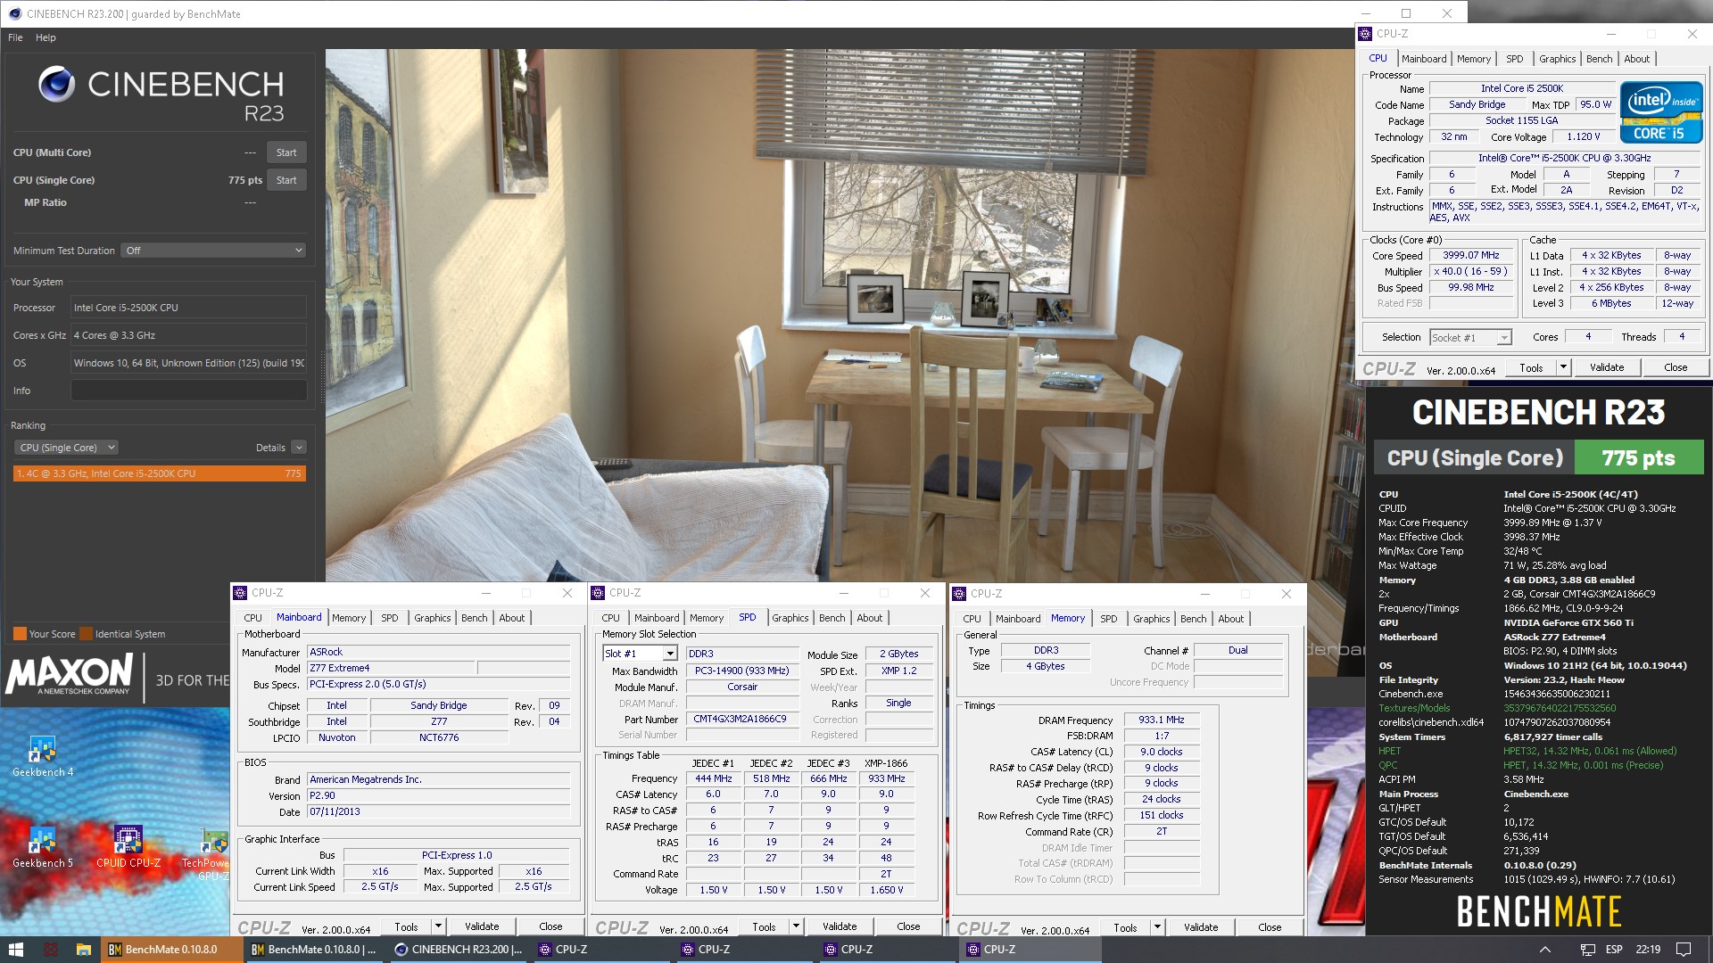The height and width of the screenshot is (963, 1713).
Task: Open the Geekbench 4 desktop shortcut
Action: click(43, 755)
